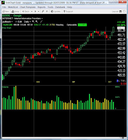Click the tallest yellow volume bar
The width and height of the screenshot is (128, 140).
(x=16, y=98)
